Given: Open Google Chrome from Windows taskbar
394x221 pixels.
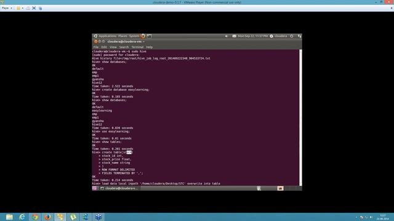Looking at the screenshot, I should [35, 217].
